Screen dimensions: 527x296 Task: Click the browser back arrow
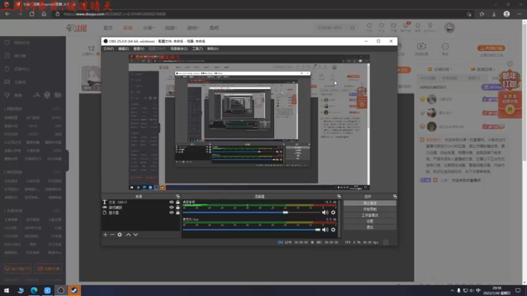coord(7,14)
